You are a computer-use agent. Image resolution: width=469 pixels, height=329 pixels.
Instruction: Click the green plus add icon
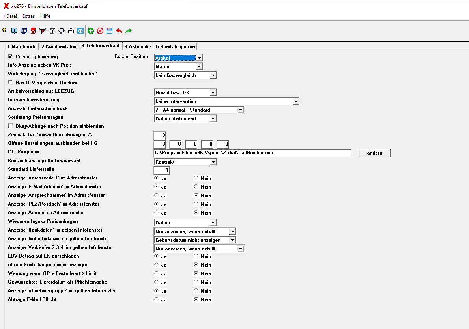[91, 30]
